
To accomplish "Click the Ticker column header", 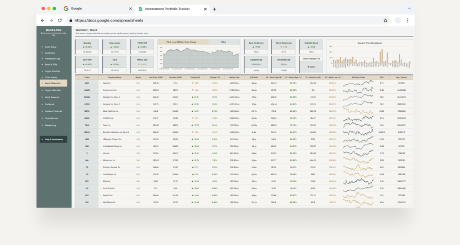I will pos(87,77).
